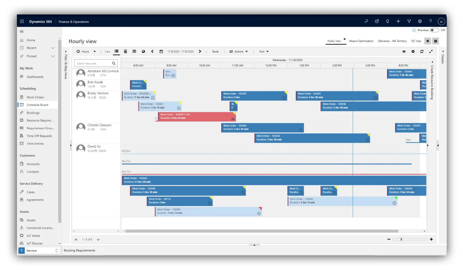The image size is (463, 270).
Task: Click the Book button
Action: 215,51
